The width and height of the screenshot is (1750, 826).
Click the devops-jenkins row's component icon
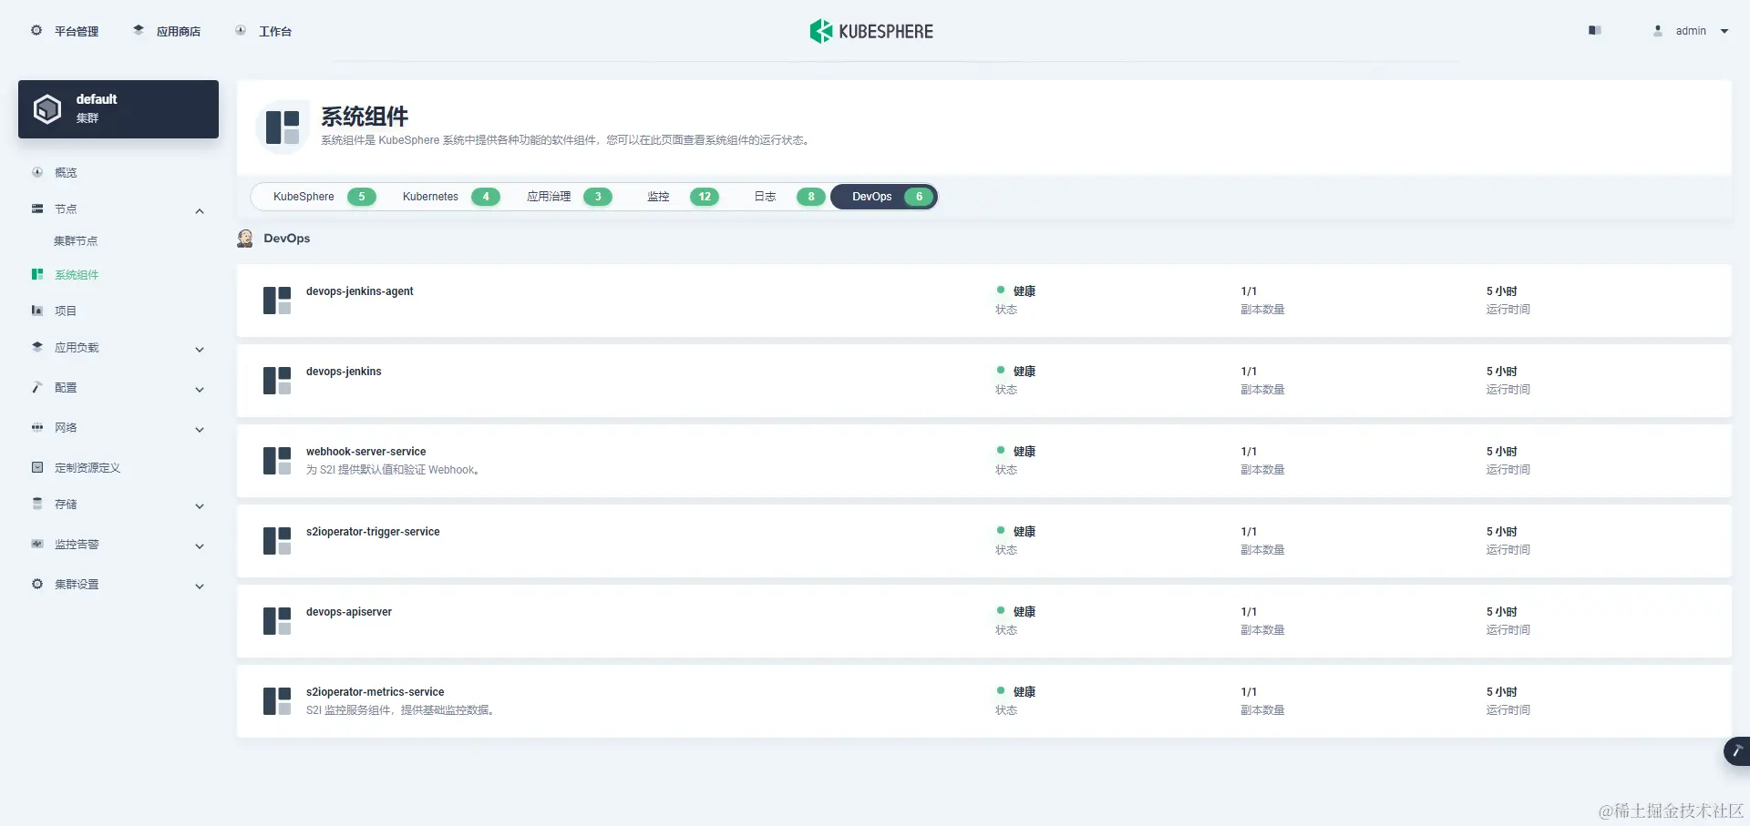click(277, 381)
